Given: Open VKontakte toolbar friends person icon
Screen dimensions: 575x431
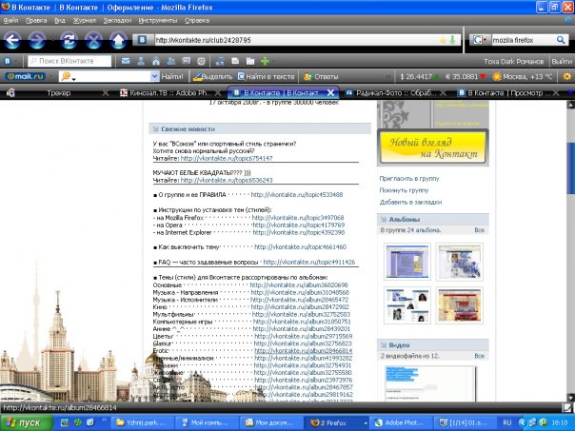Looking at the screenshot, I should [141, 61].
